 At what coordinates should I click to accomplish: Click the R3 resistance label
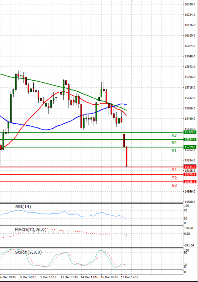click(x=174, y=135)
